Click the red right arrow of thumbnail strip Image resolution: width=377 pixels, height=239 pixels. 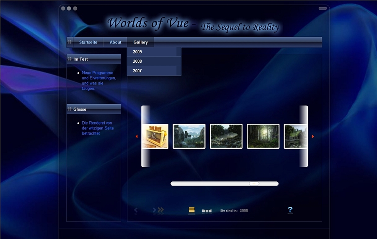(x=313, y=136)
